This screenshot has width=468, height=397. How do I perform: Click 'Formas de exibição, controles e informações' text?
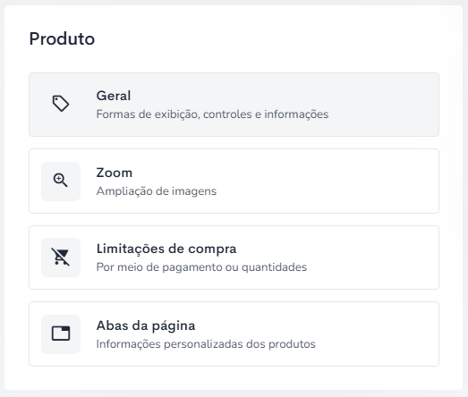(212, 114)
